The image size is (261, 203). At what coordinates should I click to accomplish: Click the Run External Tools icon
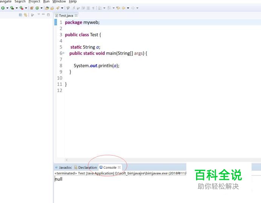pos(21,8)
